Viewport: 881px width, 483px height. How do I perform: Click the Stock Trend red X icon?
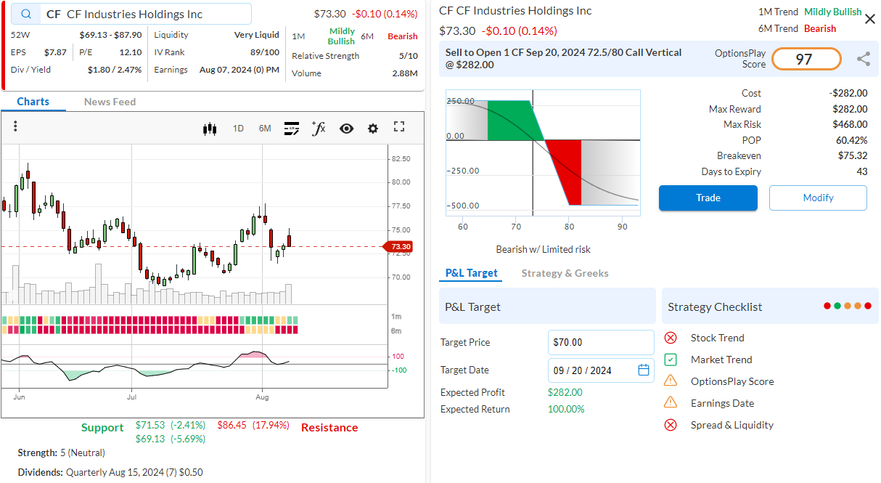coord(671,338)
